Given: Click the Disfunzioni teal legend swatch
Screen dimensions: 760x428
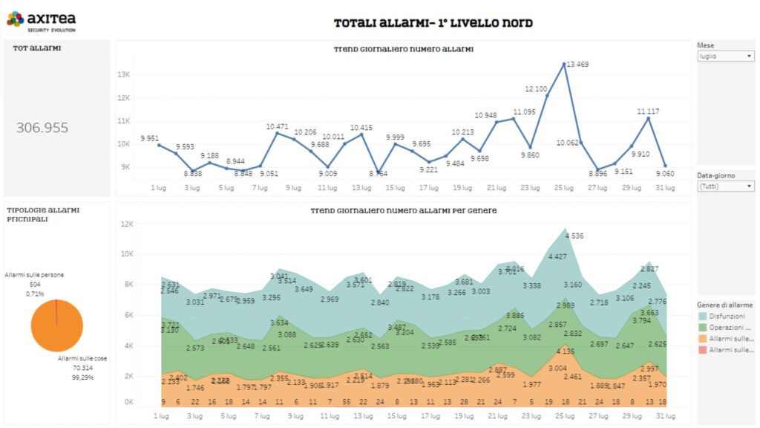Looking at the screenshot, I should pos(703,315).
